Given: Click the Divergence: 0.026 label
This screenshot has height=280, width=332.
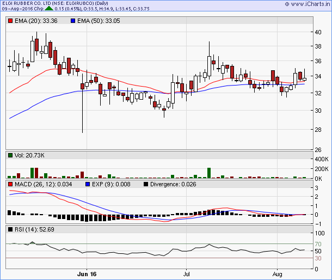Looking at the screenshot, I should click(173, 184).
